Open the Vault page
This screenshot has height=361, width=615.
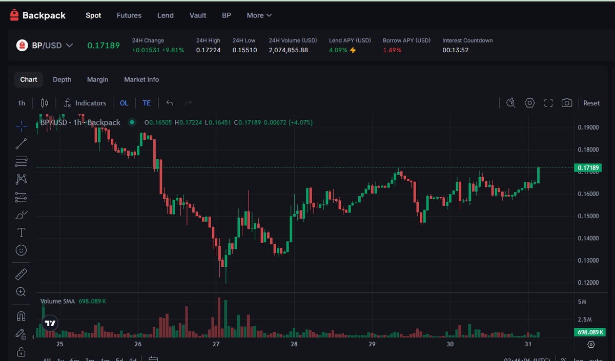pos(198,15)
